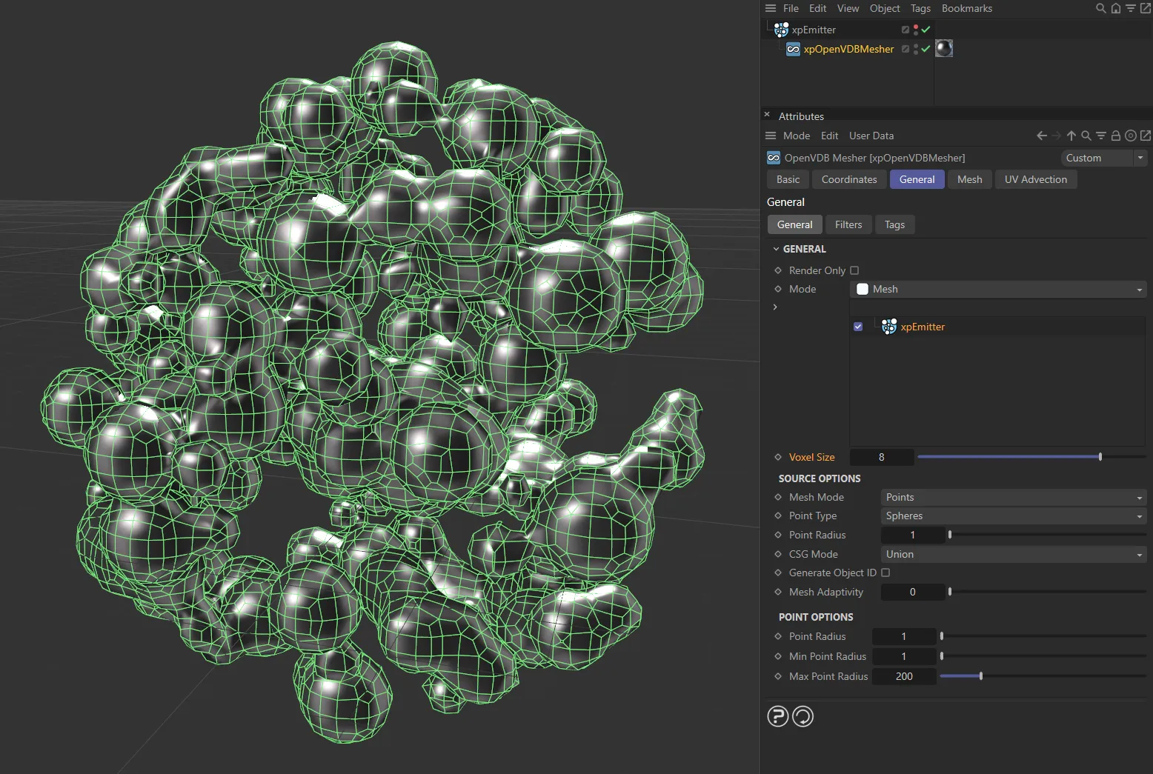Select the xpEmitter particle emitter icon
The width and height of the screenshot is (1153, 774).
click(780, 30)
